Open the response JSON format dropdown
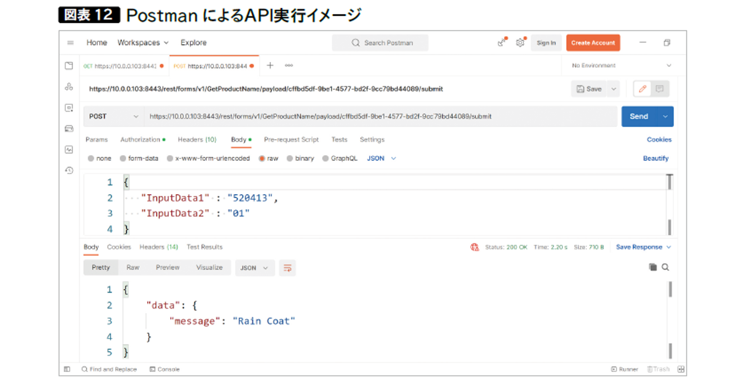Screen dimensions: 743x386 point(255,268)
